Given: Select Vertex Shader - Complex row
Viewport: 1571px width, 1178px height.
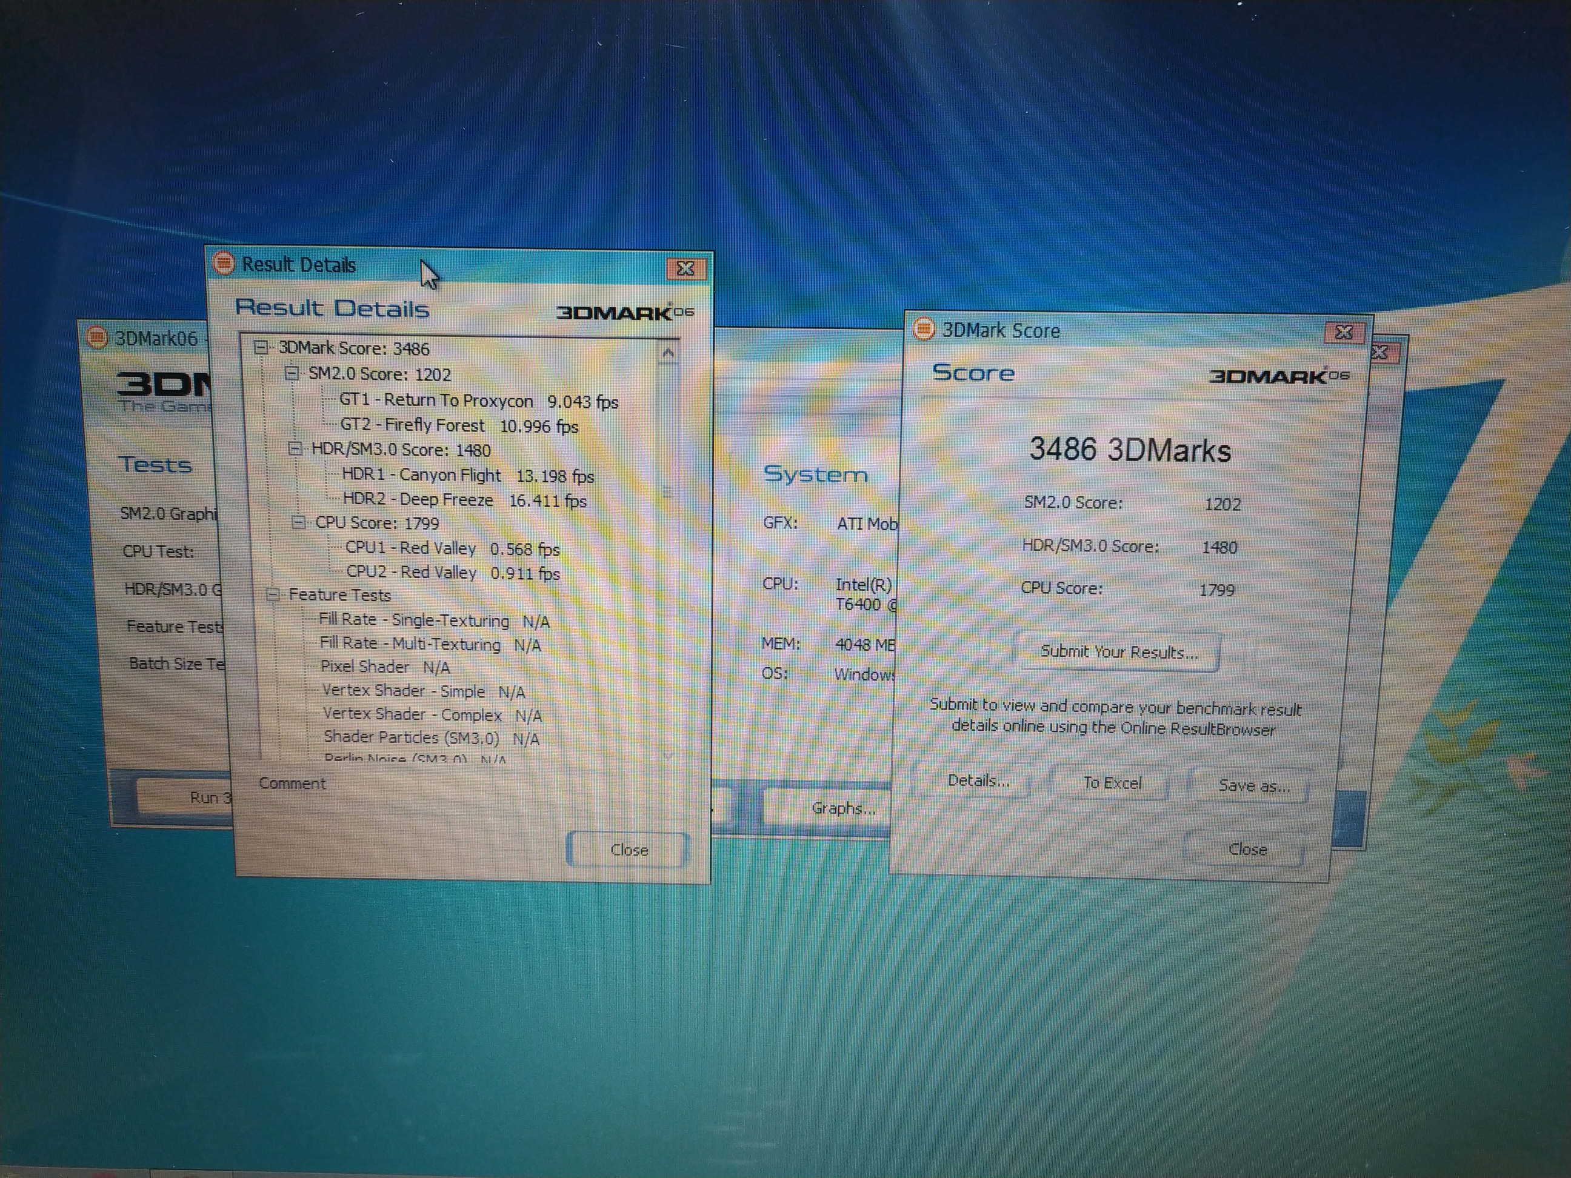Looking at the screenshot, I should point(432,714).
